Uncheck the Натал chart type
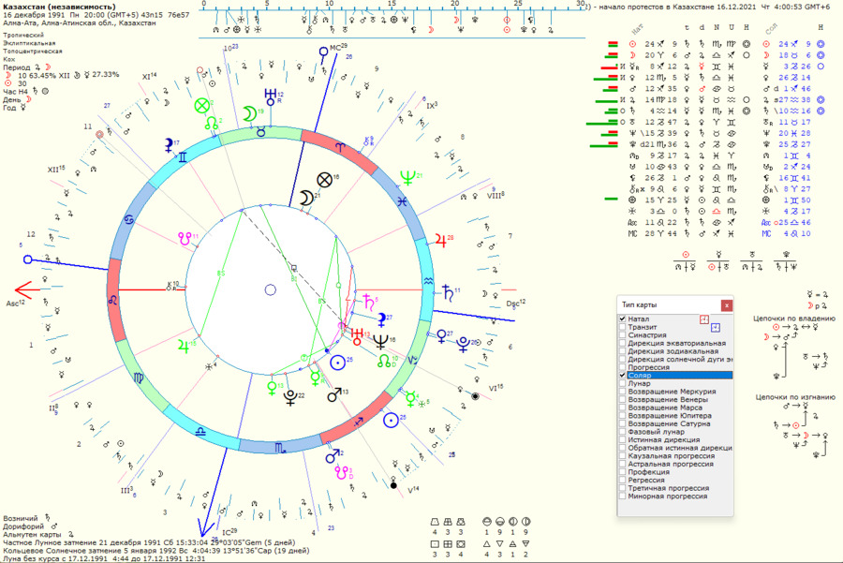 pyautogui.click(x=623, y=319)
